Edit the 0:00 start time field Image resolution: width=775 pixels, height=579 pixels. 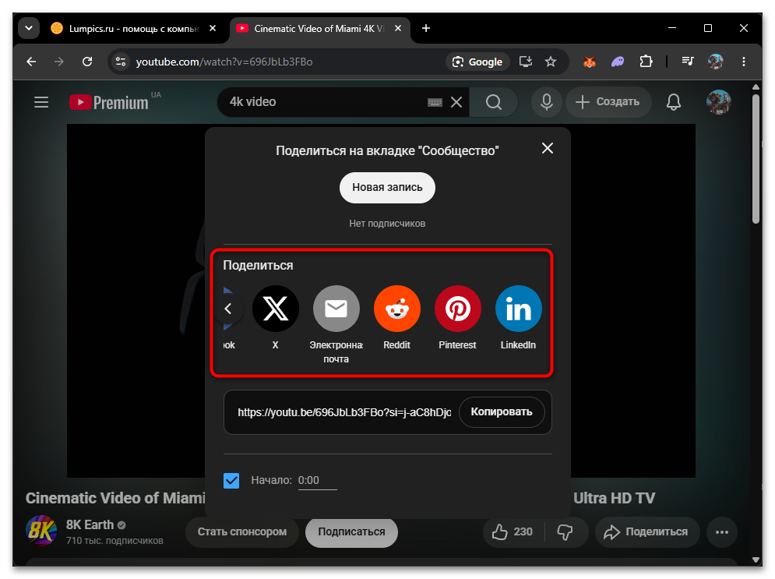pyautogui.click(x=317, y=480)
